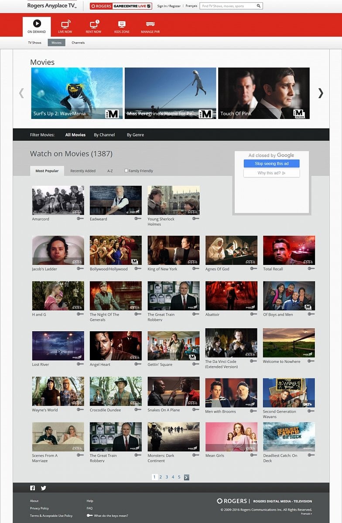
Task: Filter movies By Channel
Action: tap(104, 135)
